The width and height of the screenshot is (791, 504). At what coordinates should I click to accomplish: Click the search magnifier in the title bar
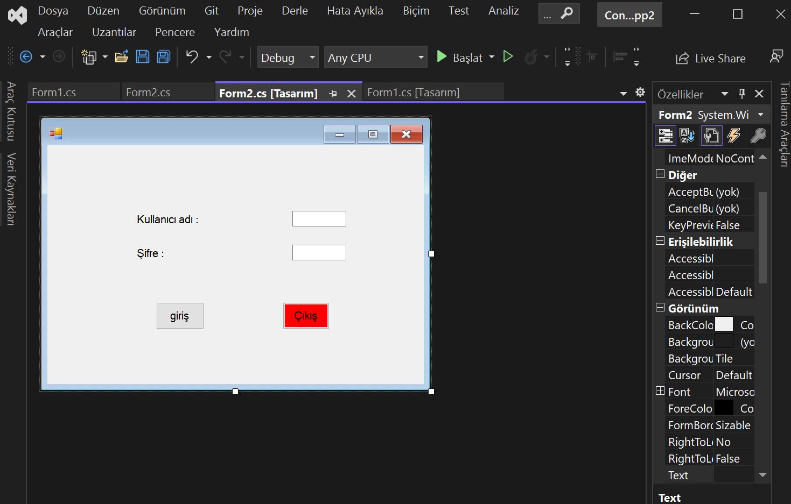pos(566,13)
